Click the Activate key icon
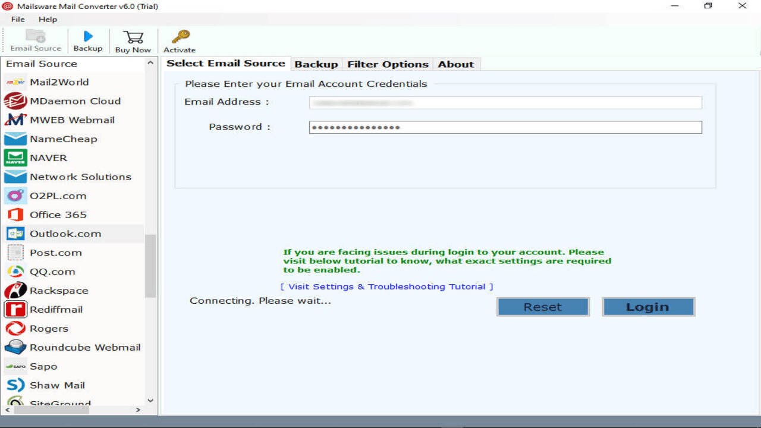This screenshot has height=428, width=761. pyautogui.click(x=180, y=37)
